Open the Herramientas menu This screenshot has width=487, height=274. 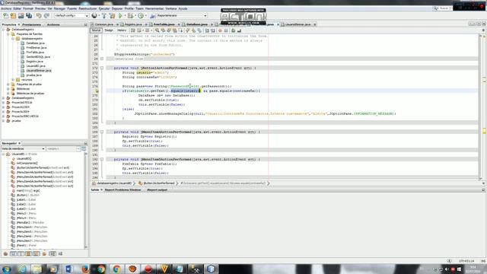tap(154, 8)
